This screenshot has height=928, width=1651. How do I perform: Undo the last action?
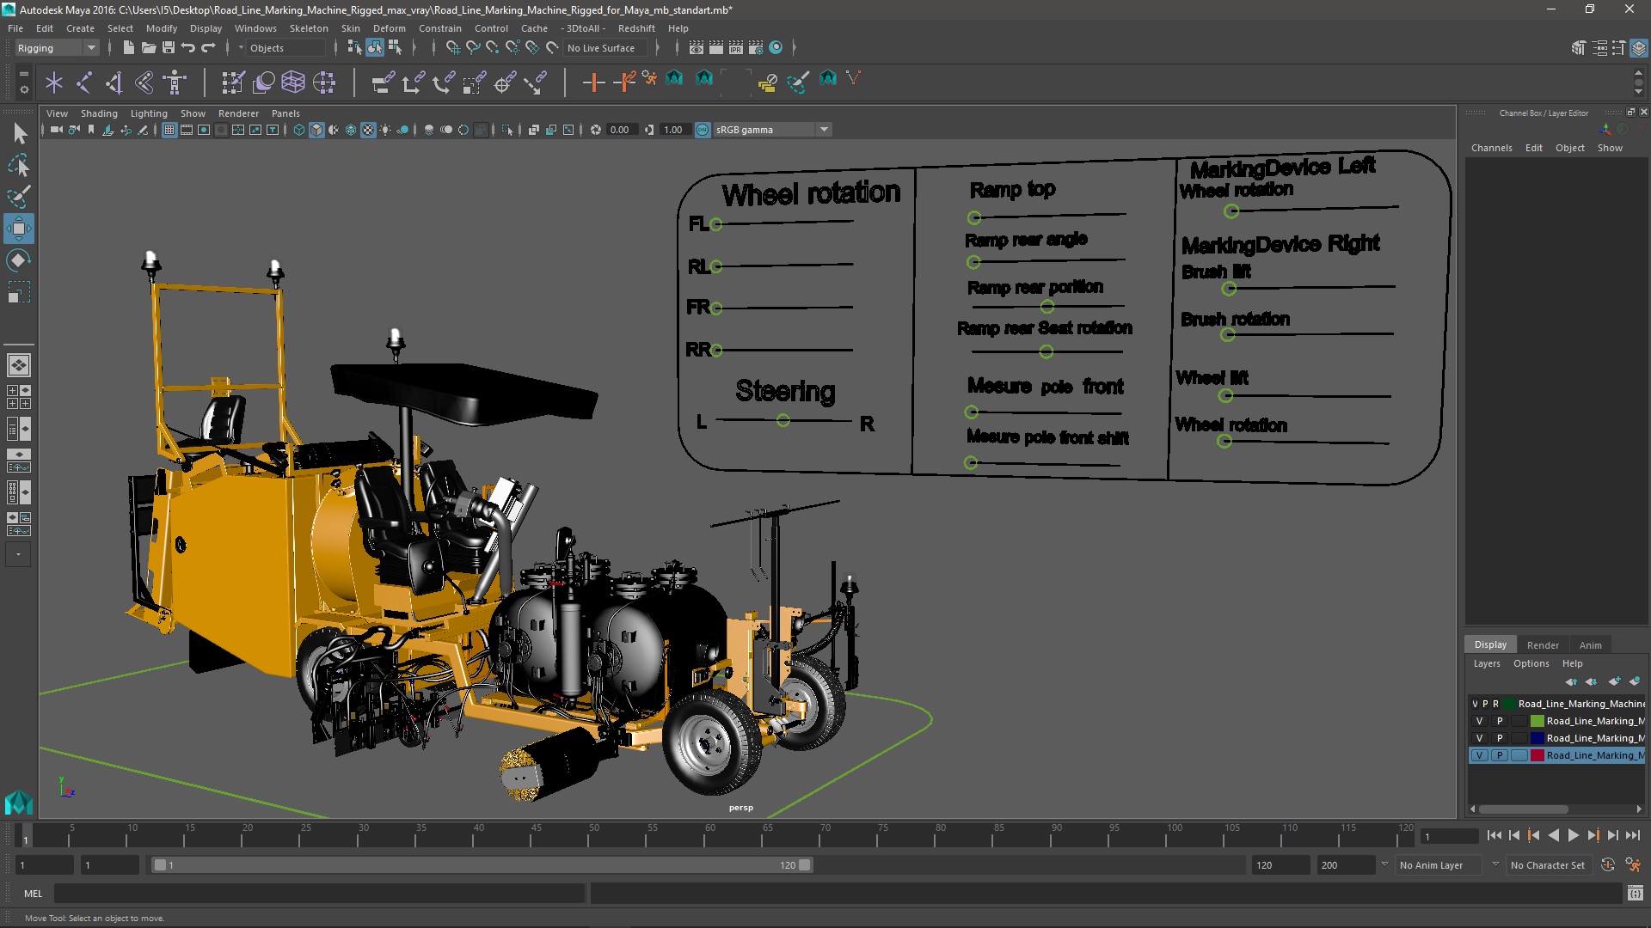point(187,48)
